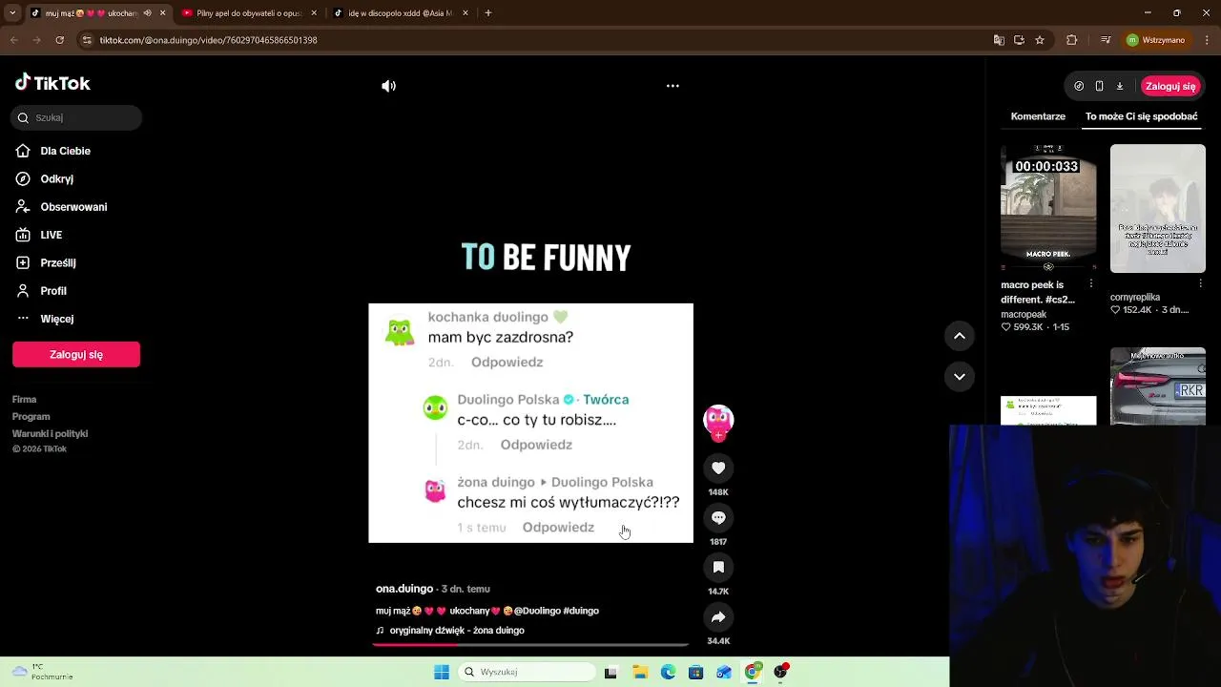
Task: Seek on the red video progress bar
Action: [530, 645]
